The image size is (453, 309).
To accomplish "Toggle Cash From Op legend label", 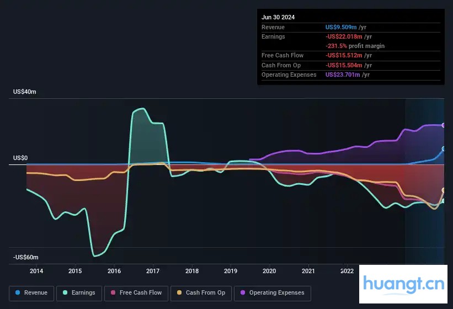I will (205, 293).
